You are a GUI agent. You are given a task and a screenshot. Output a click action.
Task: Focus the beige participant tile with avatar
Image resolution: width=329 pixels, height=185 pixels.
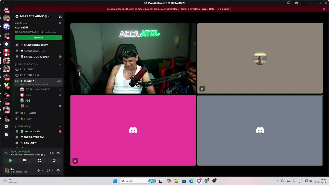(x=260, y=58)
